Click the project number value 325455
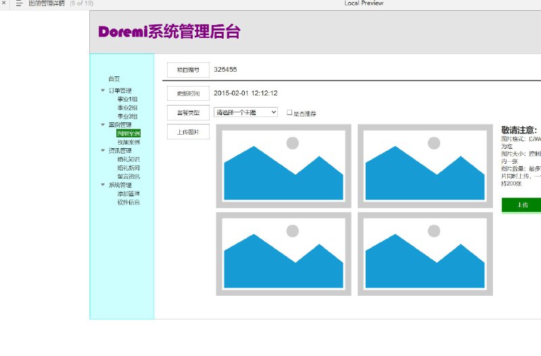The height and width of the screenshot is (356, 541). pyautogui.click(x=225, y=70)
